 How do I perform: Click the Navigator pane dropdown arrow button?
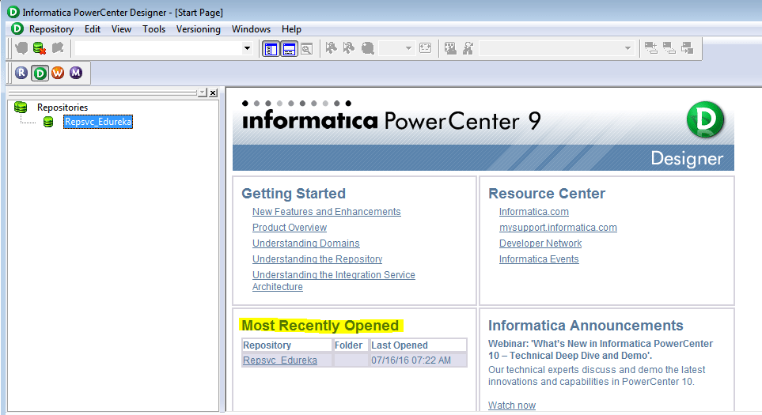(202, 92)
